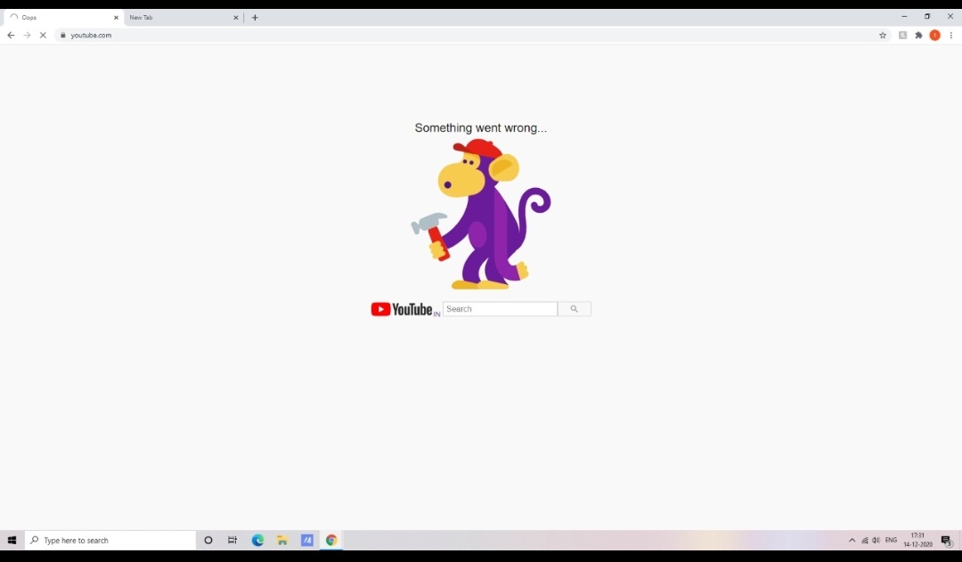
Task: Open the volume control icon
Action: tap(876, 540)
